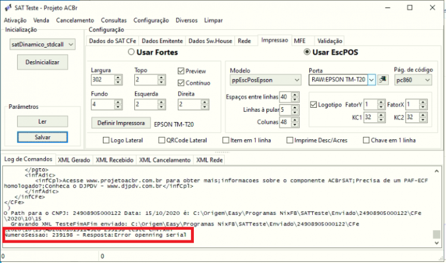Select the Log de Comandos tab
This screenshot has height=263, width=446.
point(28,159)
